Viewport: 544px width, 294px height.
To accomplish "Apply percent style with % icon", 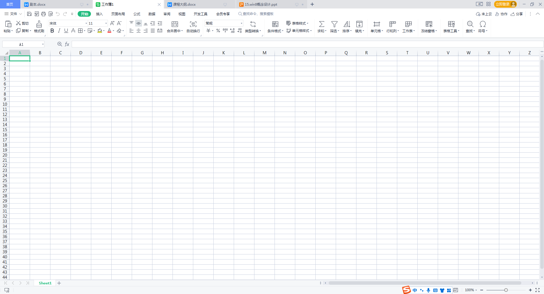I will 218,31.
